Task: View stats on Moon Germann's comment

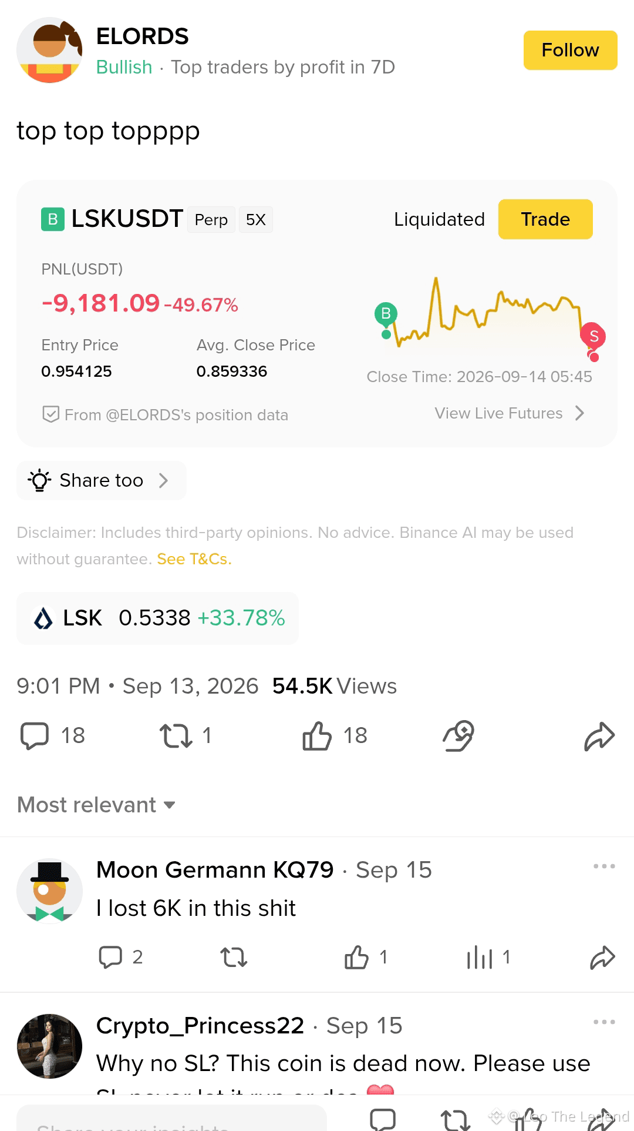Action: [479, 958]
